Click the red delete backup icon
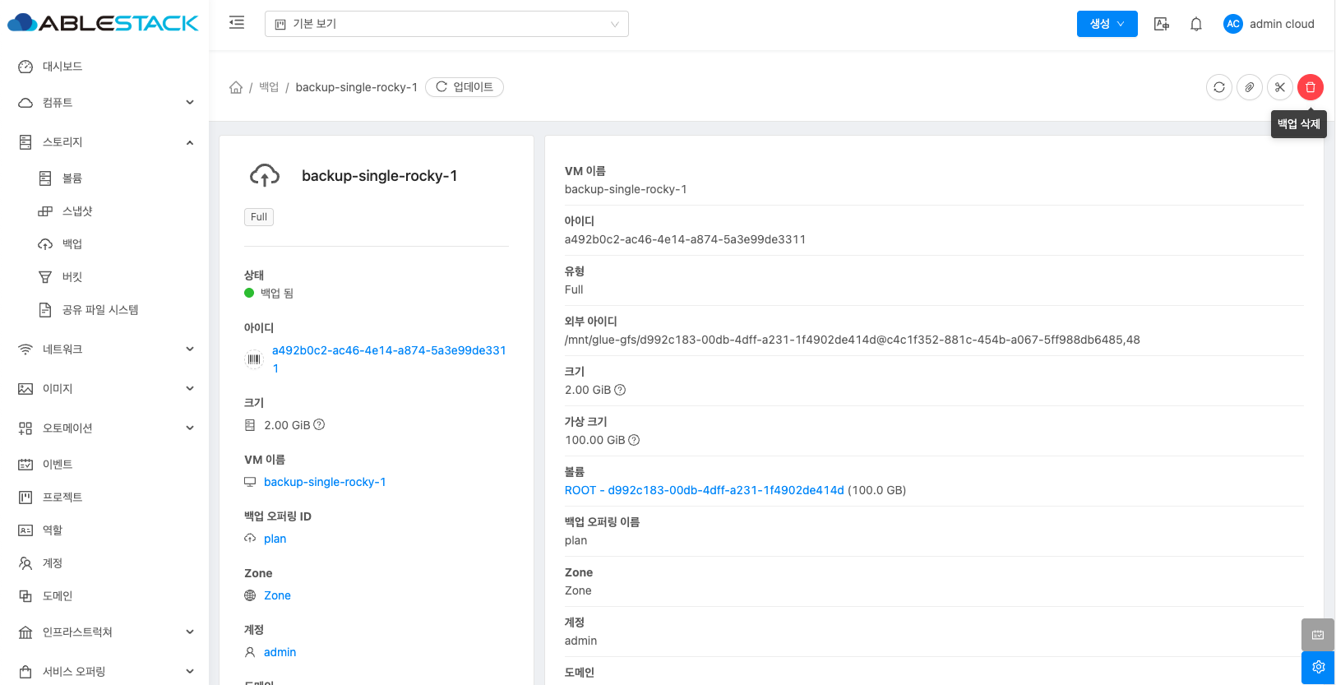The image size is (1336, 685). (1310, 87)
